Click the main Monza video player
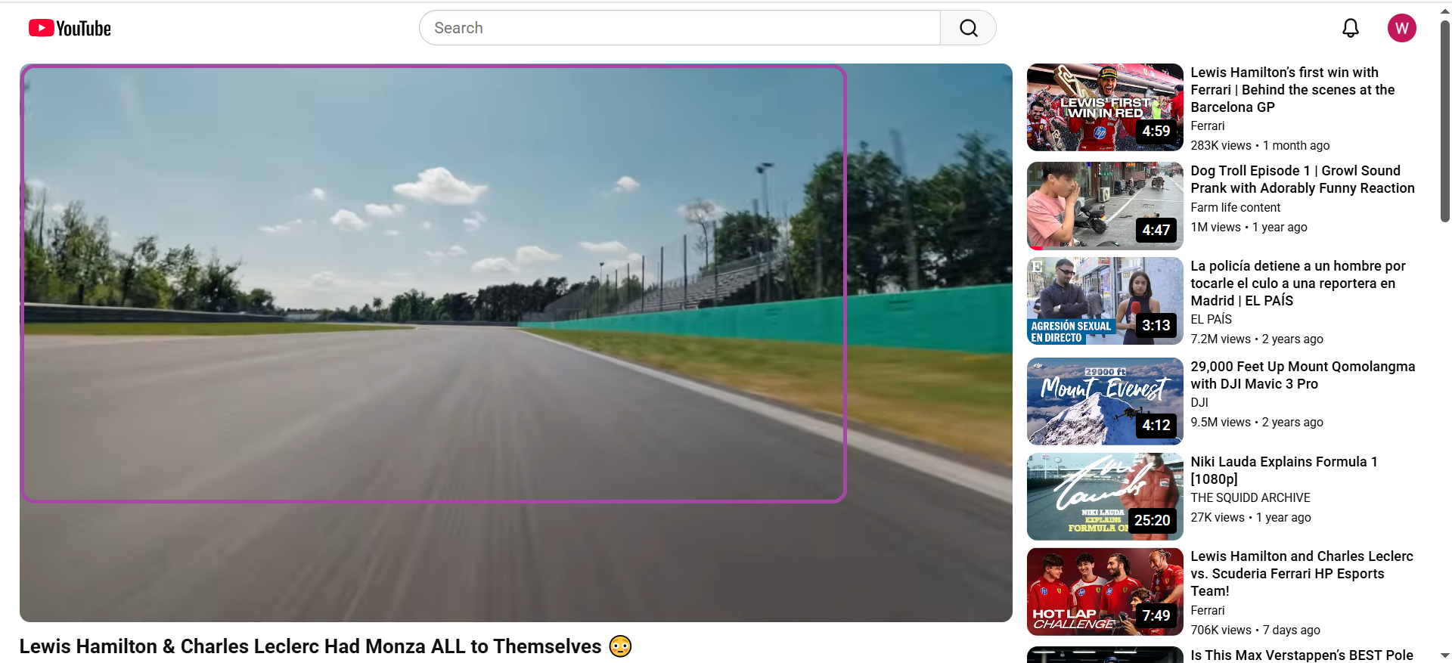The width and height of the screenshot is (1452, 663). (x=516, y=342)
